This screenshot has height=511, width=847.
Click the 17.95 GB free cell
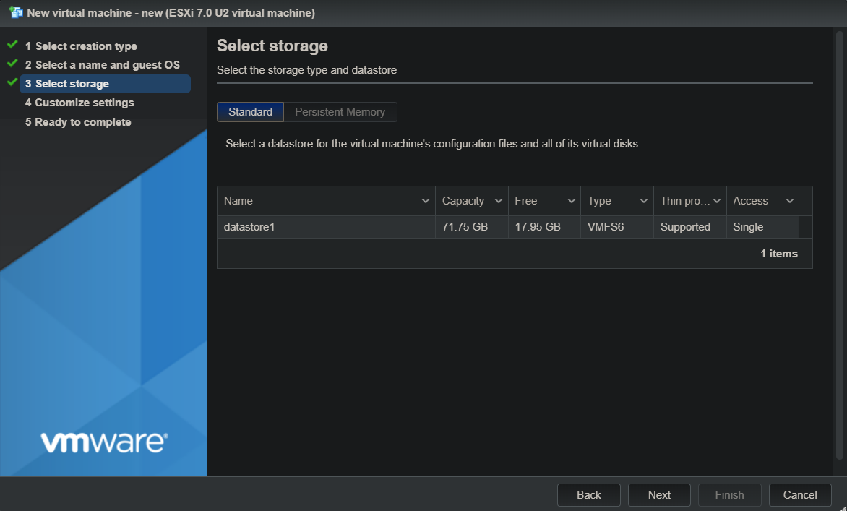[x=544, y=227]
